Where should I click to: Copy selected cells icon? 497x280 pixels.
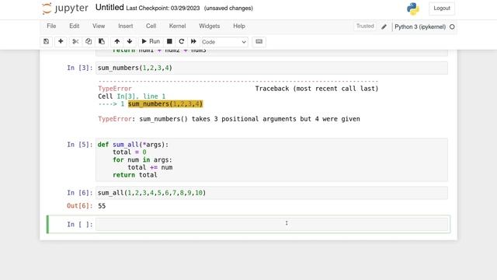pos(89,41)
